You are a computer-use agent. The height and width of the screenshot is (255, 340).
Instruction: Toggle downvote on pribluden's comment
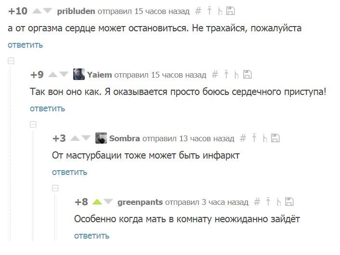(x=47, y=11)
